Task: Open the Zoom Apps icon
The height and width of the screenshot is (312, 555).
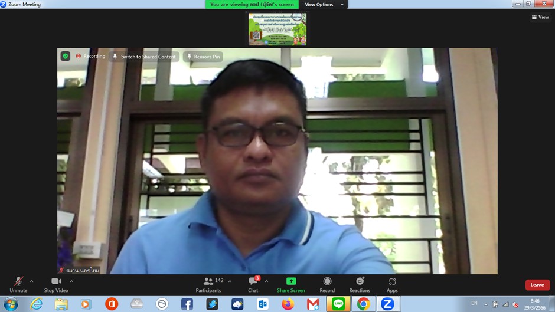Action: click(392, 281)
